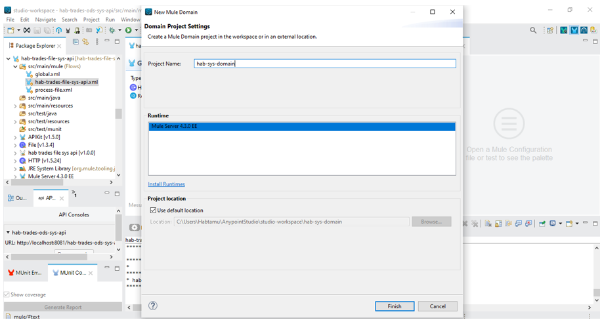Click the Finish button
The image size is (602, 322).
(395, 306)
